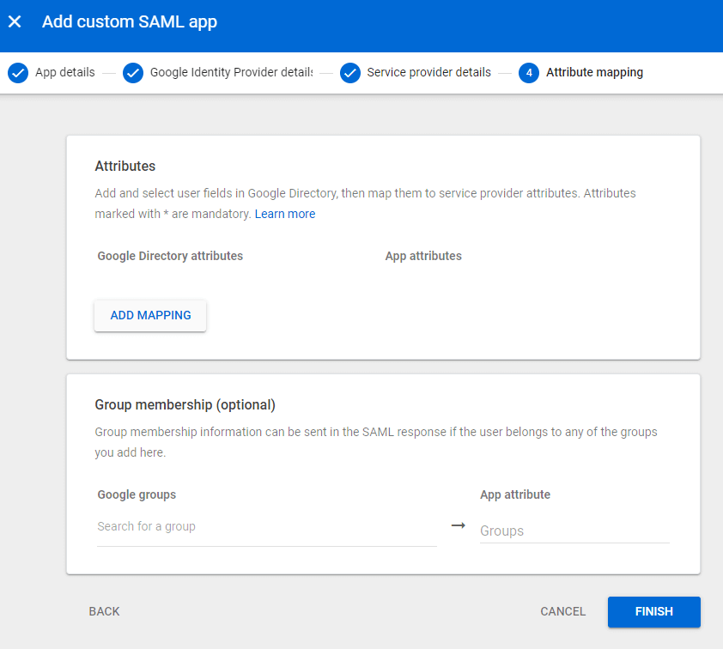Screen dimensions: 723x649
Task: Click FINISH to complete setup
Action: pos(653,611)
